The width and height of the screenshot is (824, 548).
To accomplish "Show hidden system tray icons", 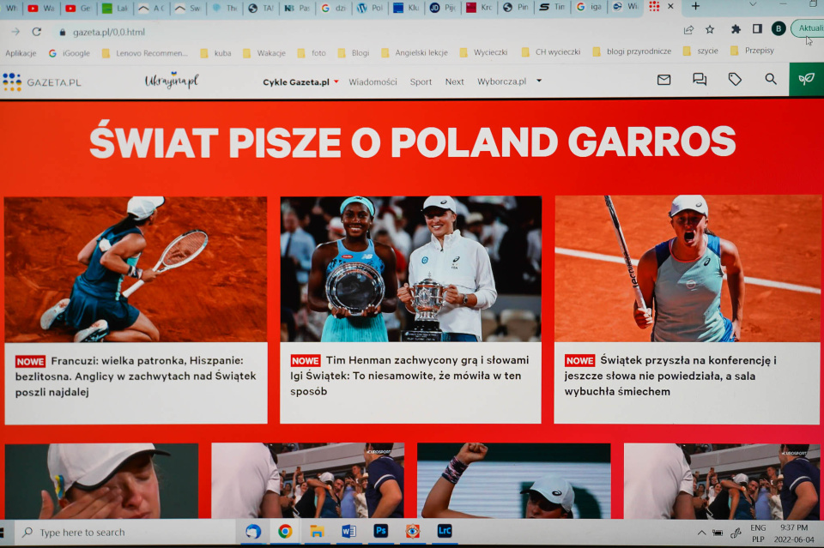I will pos(701,533).
